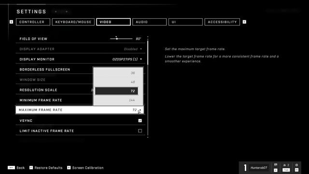
Task: Open the Accessibility tab
Action: point(222,22)
